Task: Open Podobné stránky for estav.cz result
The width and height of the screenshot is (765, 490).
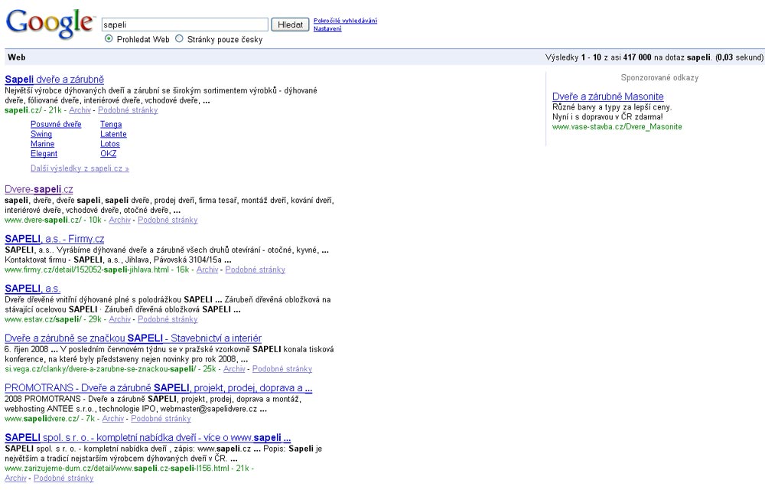Action: 168,319
